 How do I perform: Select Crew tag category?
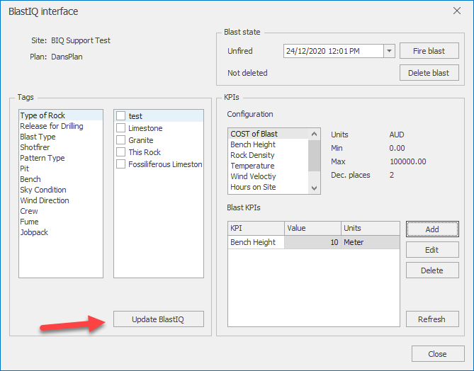pyautogui.click(x=61, y=211)
